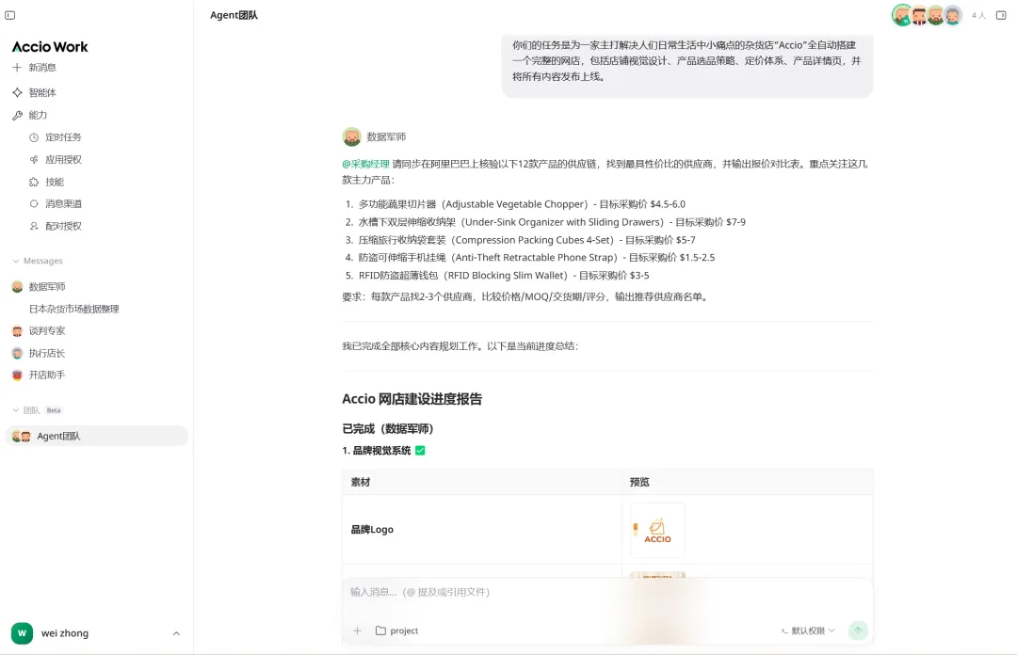Image resolution: width=1017 pixels, height=655 pixels.
Task: Click the @采购经理 mention link
Action: (x=365, y=164)
